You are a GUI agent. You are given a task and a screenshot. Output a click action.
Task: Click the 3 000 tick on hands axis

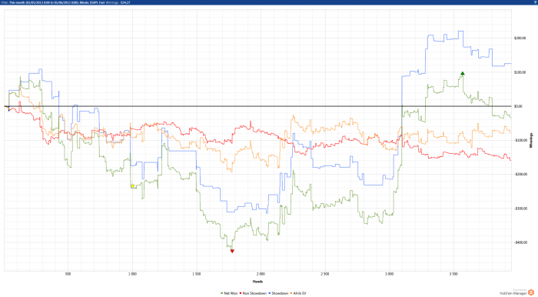pos(389,274)
